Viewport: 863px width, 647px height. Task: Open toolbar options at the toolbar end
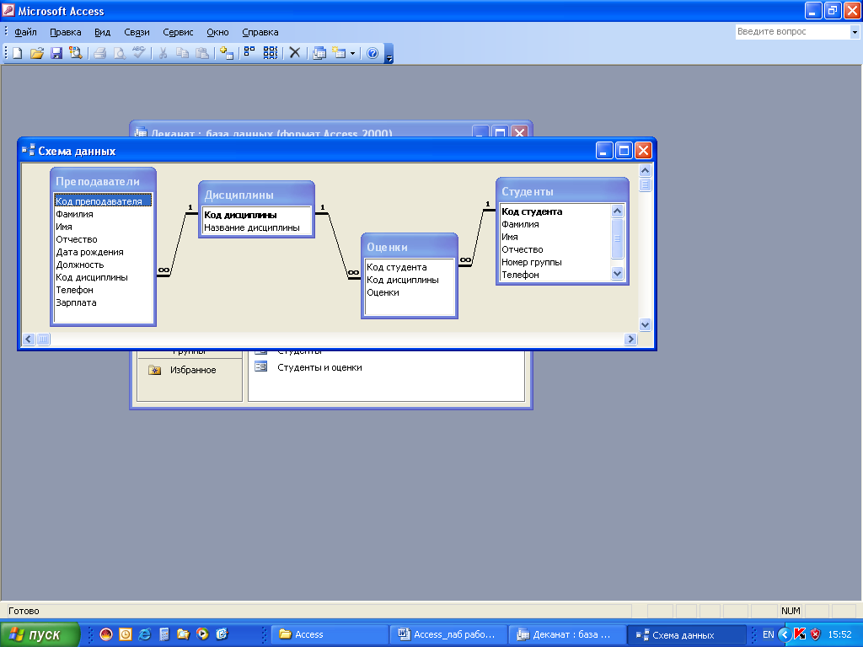click(389, 53)
